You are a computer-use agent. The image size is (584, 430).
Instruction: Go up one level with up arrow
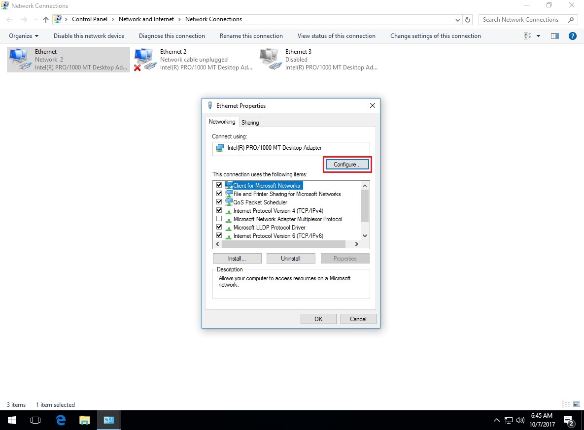point(46,19)
